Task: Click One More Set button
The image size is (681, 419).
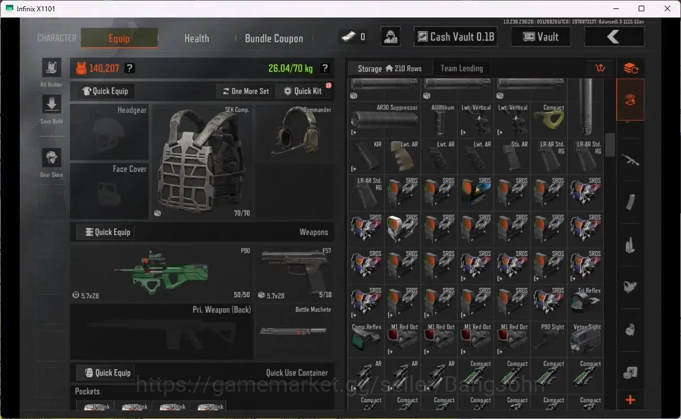Action: coord(245,91)
